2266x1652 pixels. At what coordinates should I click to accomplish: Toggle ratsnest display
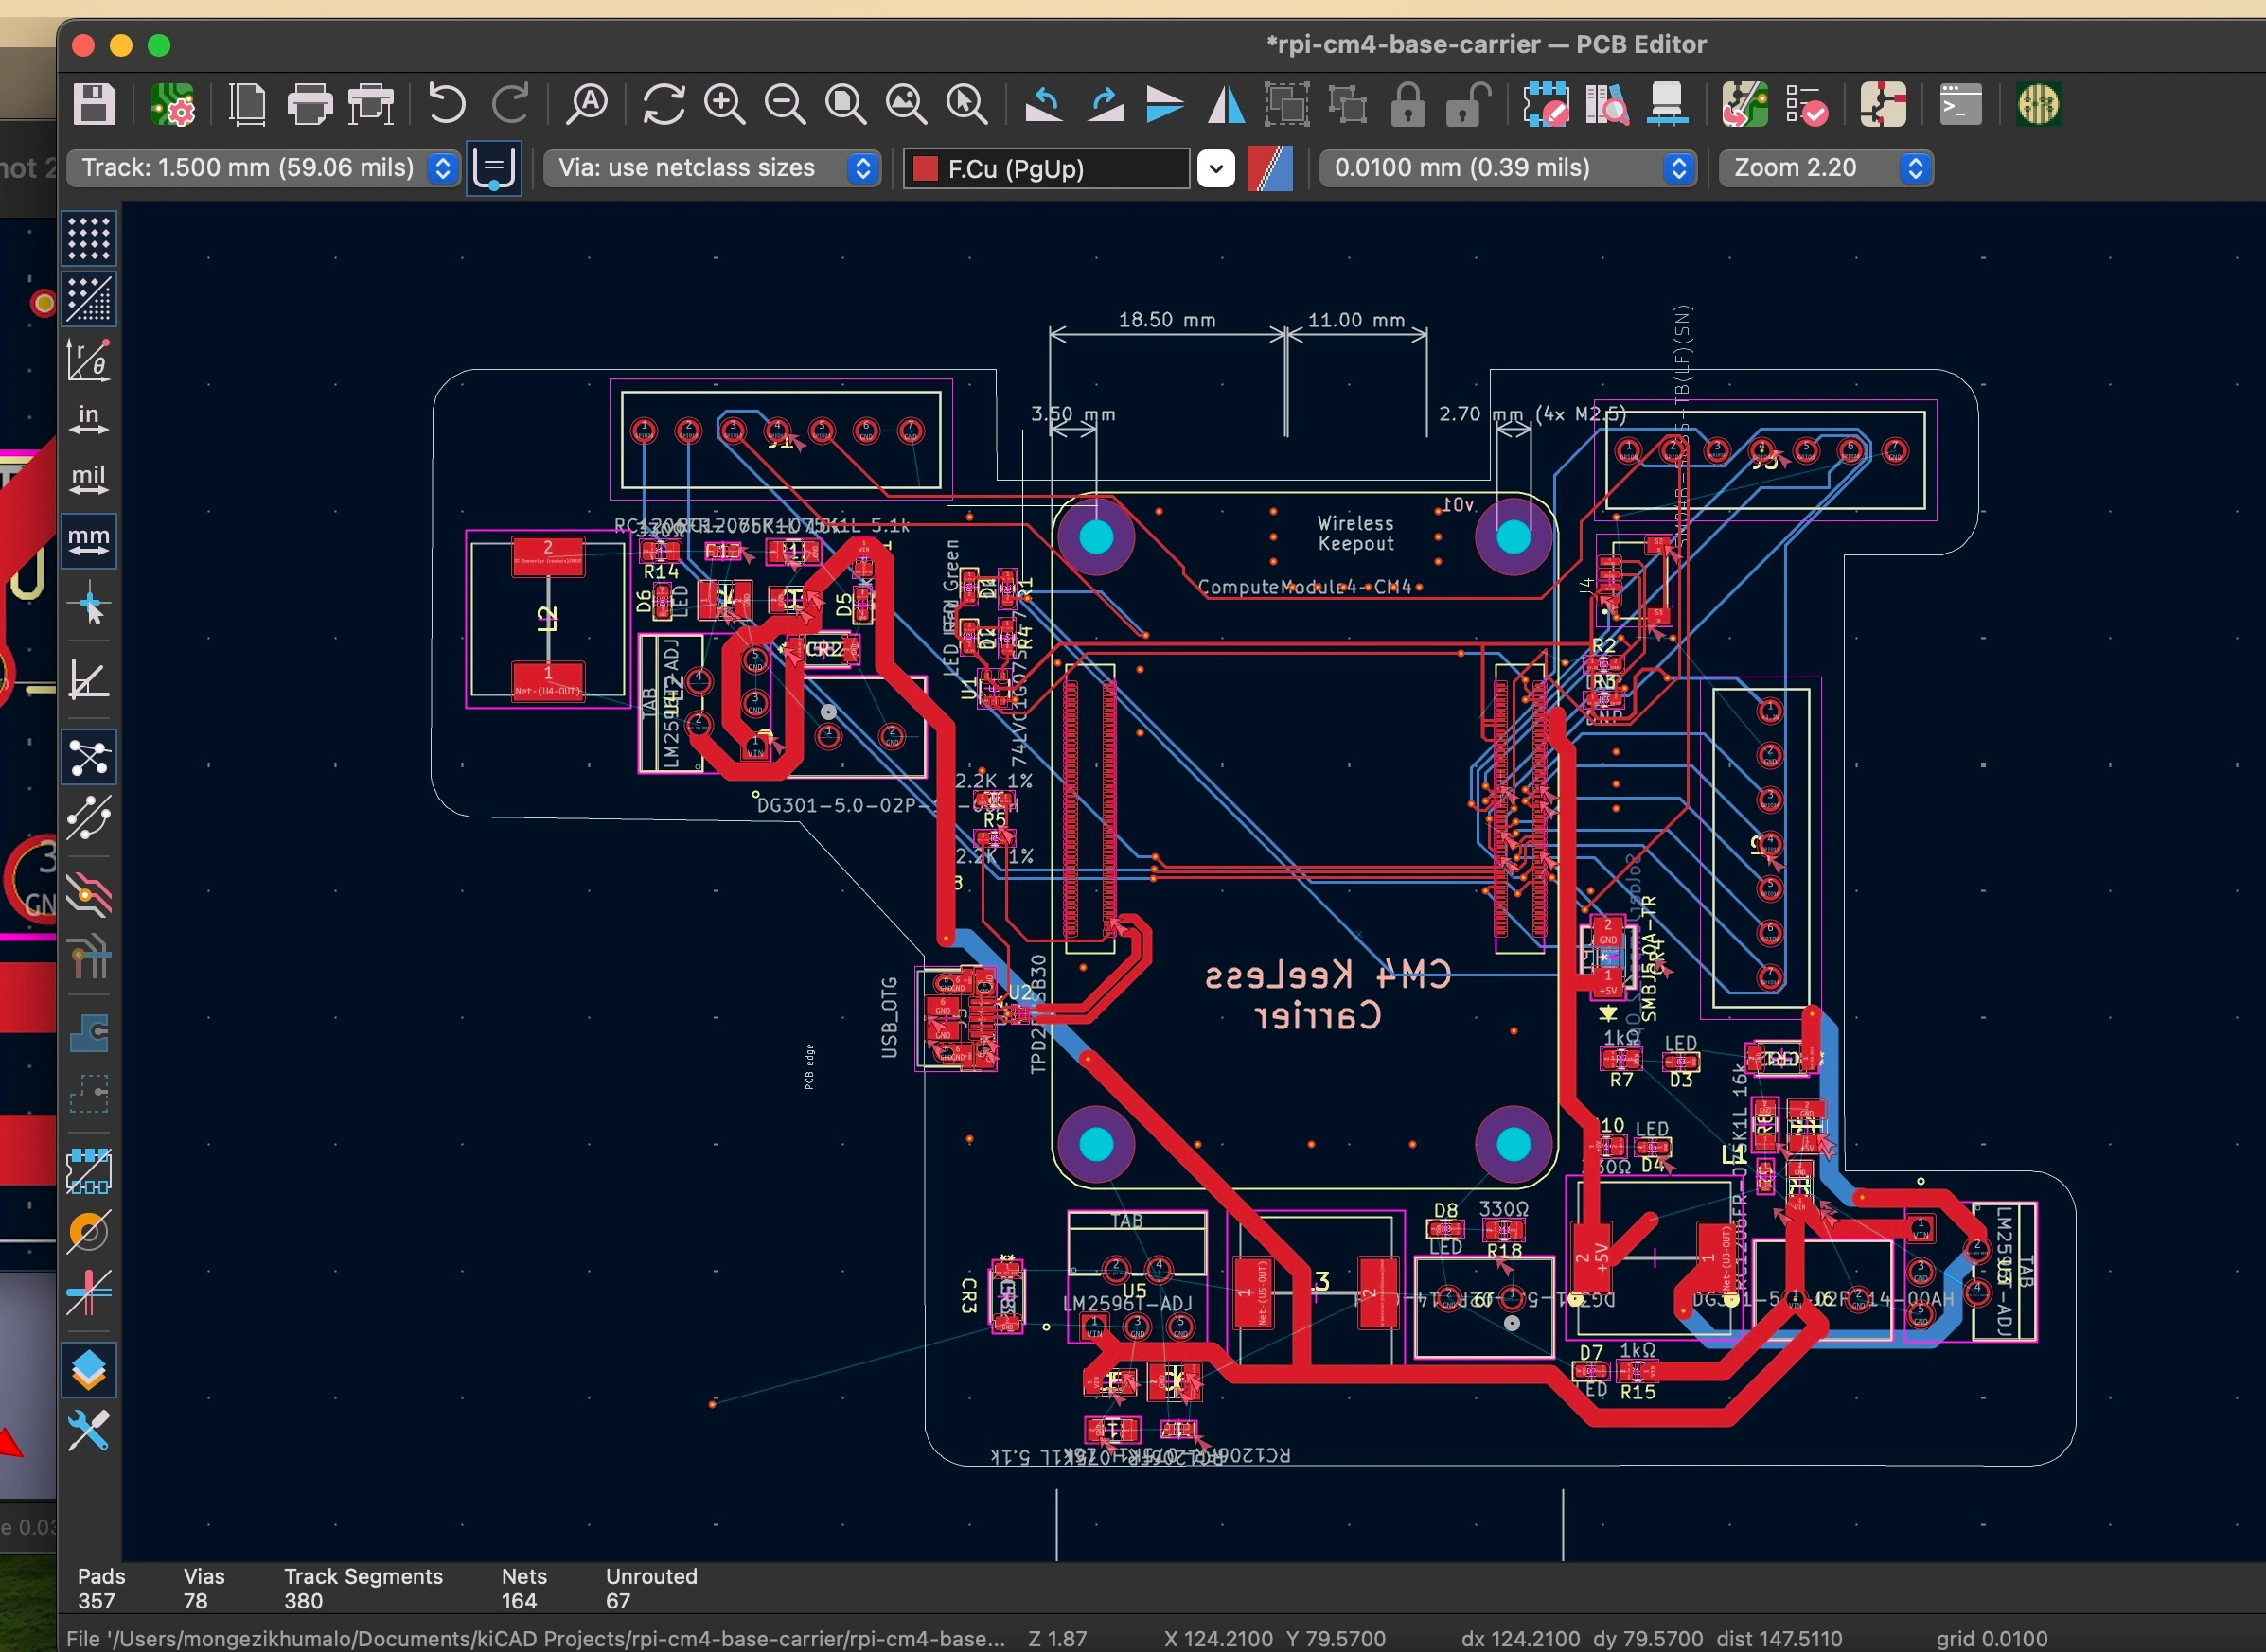(89, 757)
